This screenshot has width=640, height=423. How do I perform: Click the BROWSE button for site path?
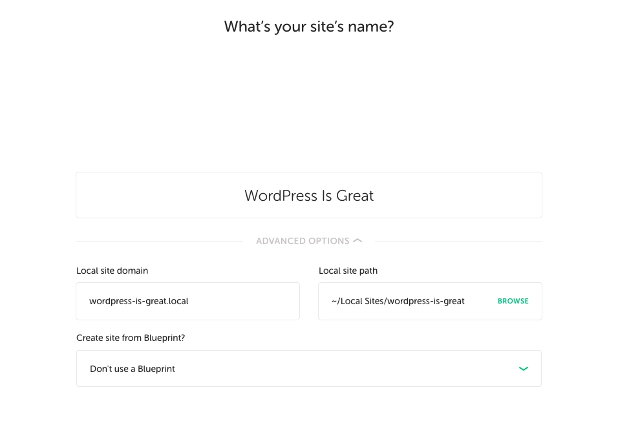[513, 301]
